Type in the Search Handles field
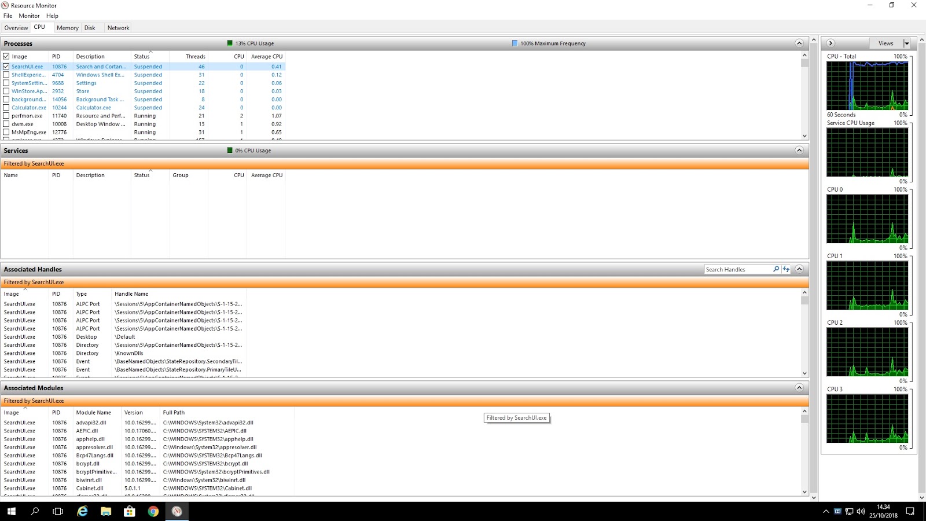Viewport: 926px width, 521px height. click(738, 270)
